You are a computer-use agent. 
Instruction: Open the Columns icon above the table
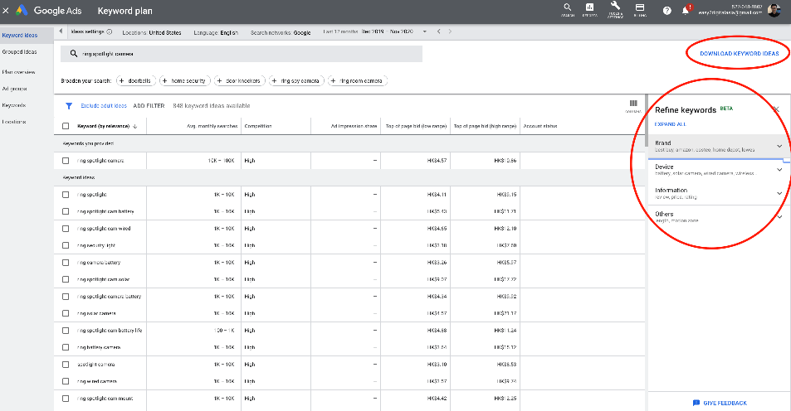[x=633, y=105]
